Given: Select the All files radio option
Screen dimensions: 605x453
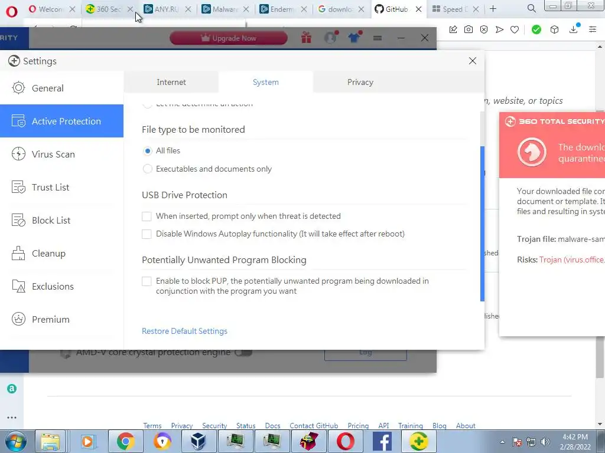Looking at the screenshot, I should pyautogui.click(x=147, y=150).
